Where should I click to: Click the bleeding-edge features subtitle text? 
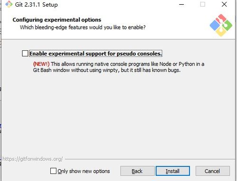tap(83, 28)
